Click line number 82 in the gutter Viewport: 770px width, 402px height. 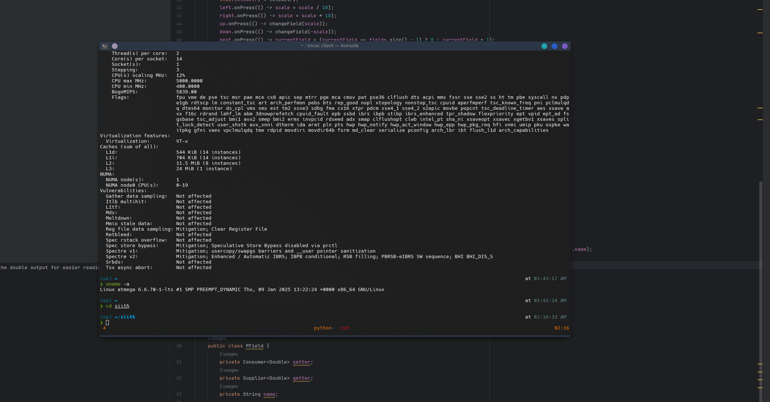point(179,378)
